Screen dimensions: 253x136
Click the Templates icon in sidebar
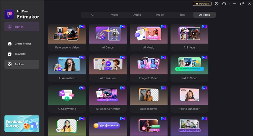click(10, 54)
